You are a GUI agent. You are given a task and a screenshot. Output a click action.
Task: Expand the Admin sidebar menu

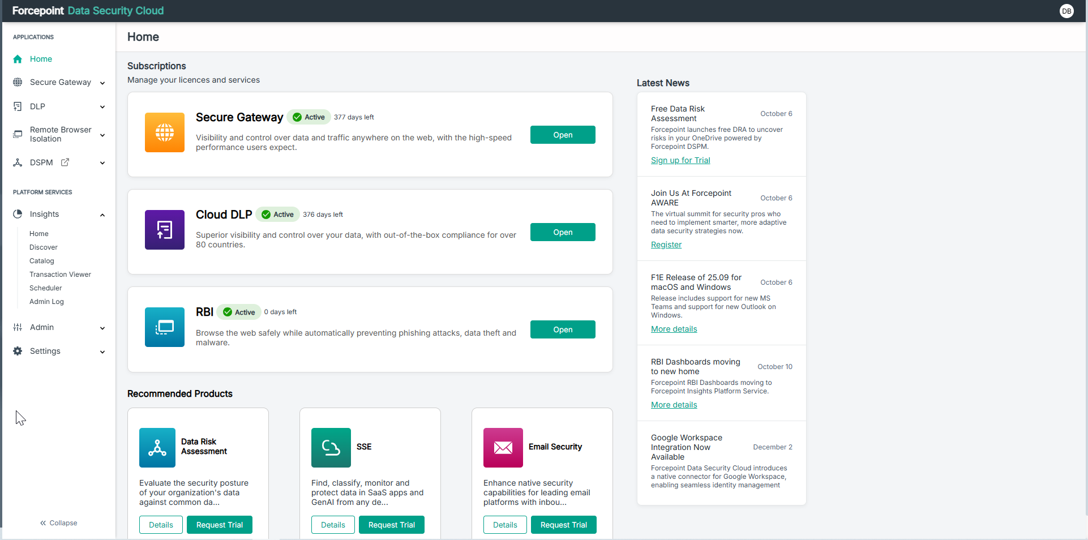pos(102,328)
